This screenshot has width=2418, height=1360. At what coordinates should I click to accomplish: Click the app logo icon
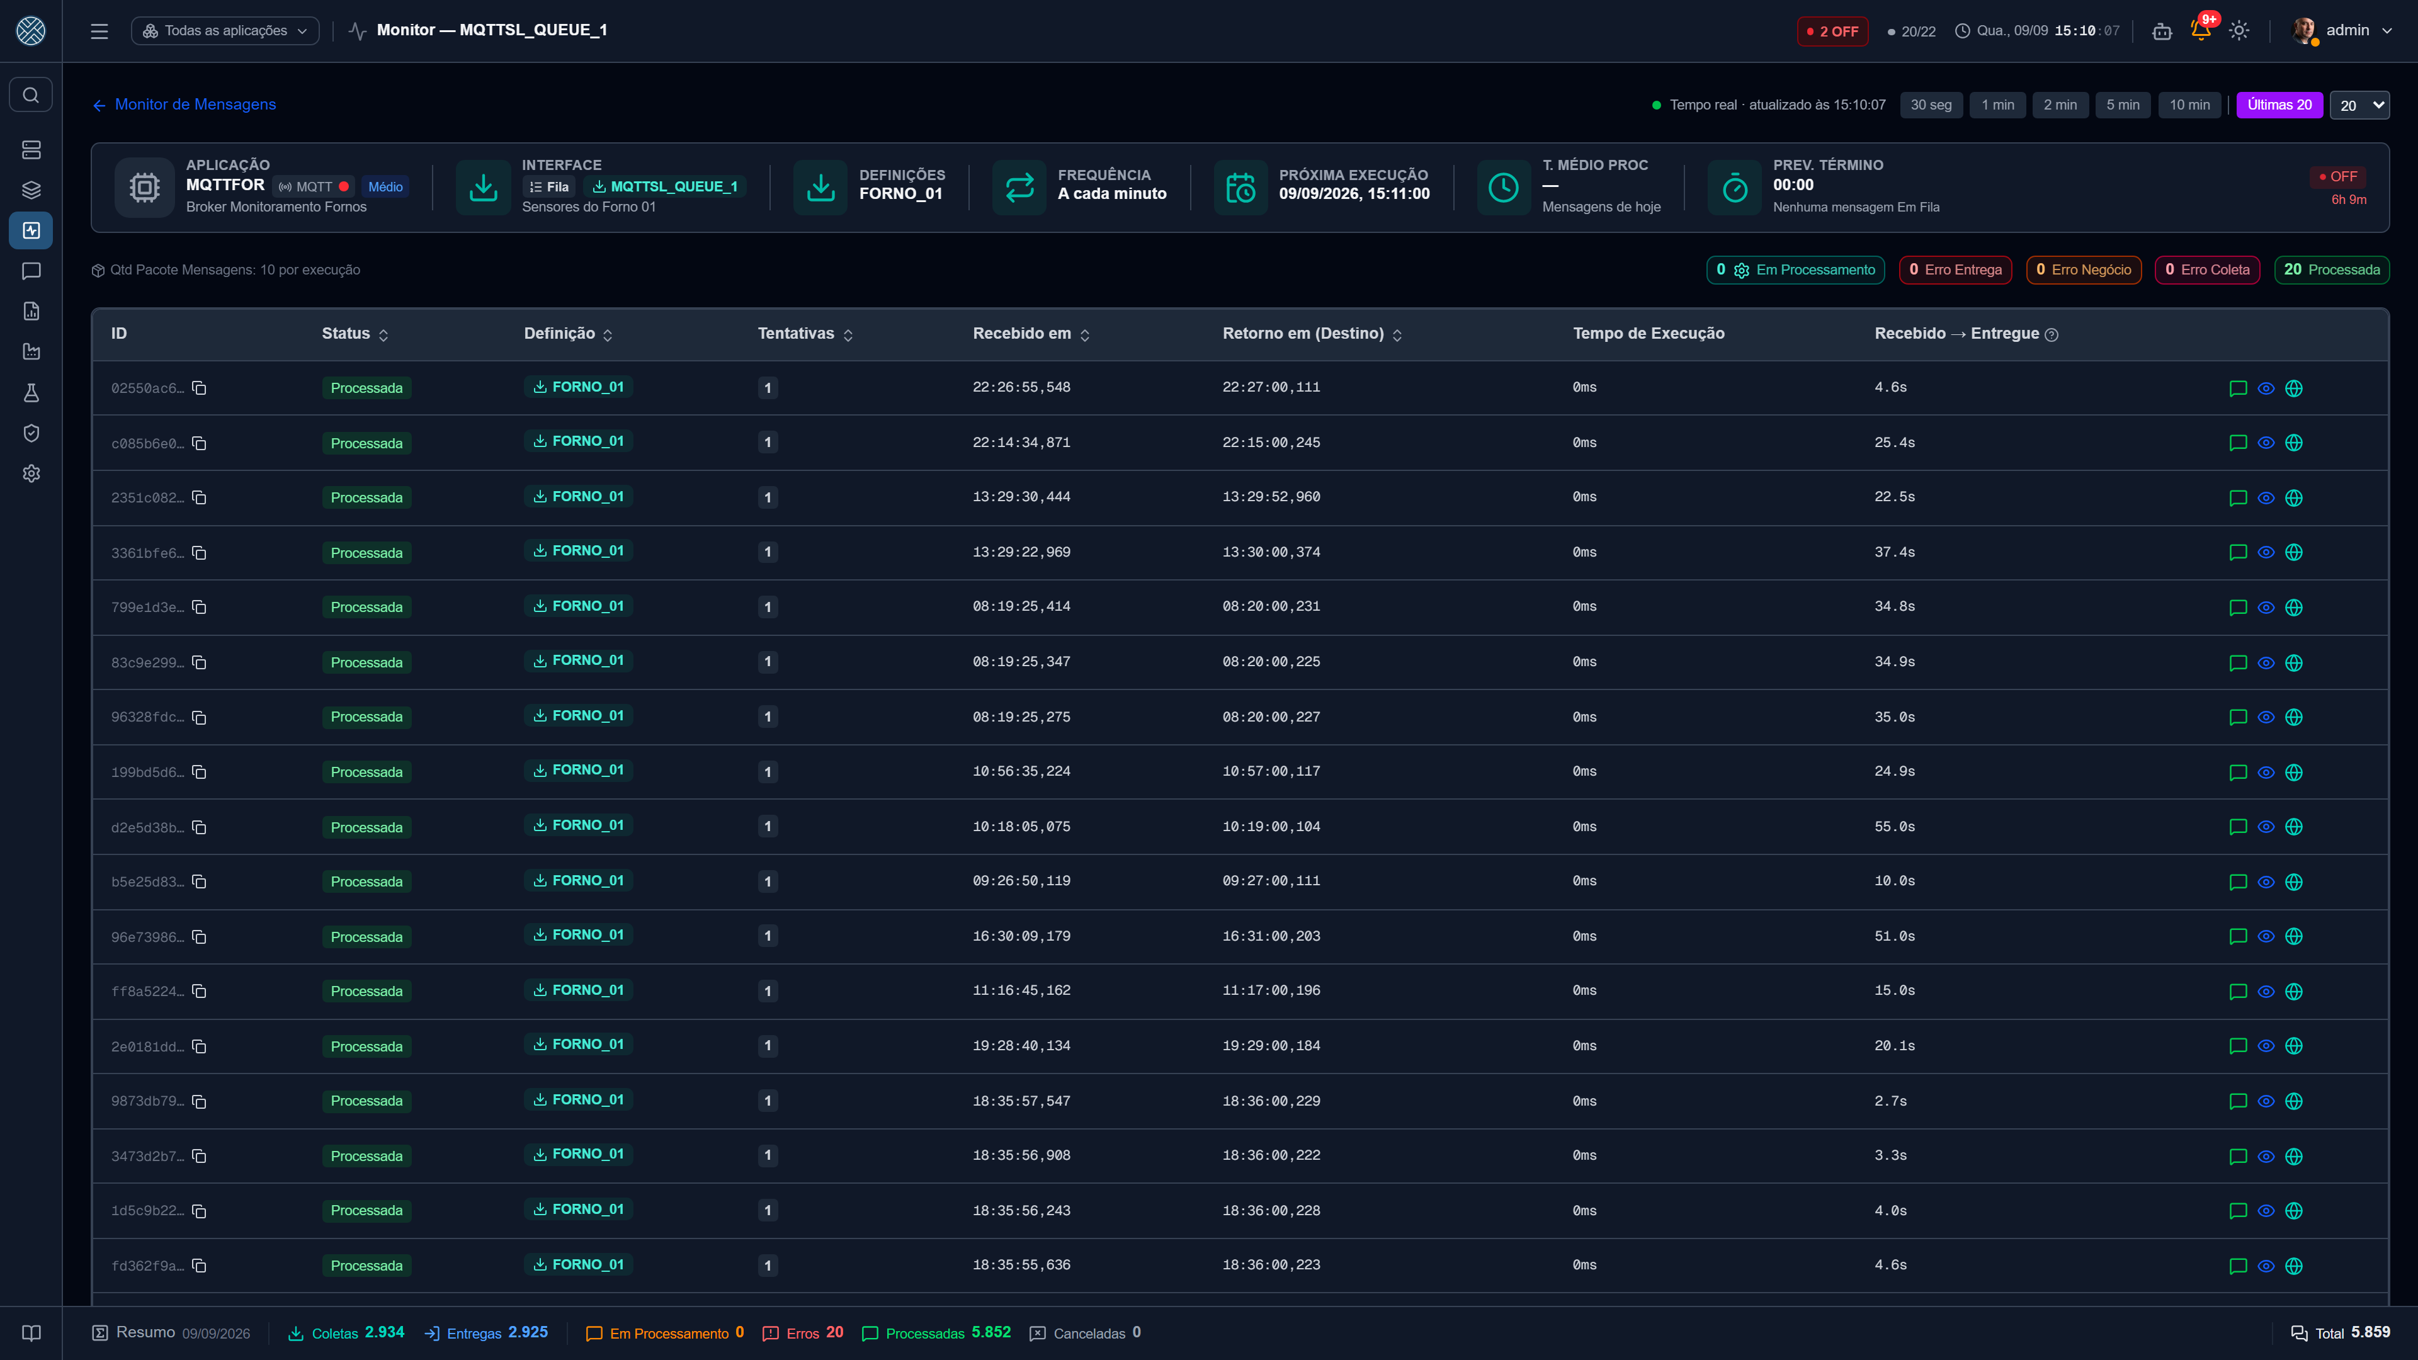click(x=31, y=31)
